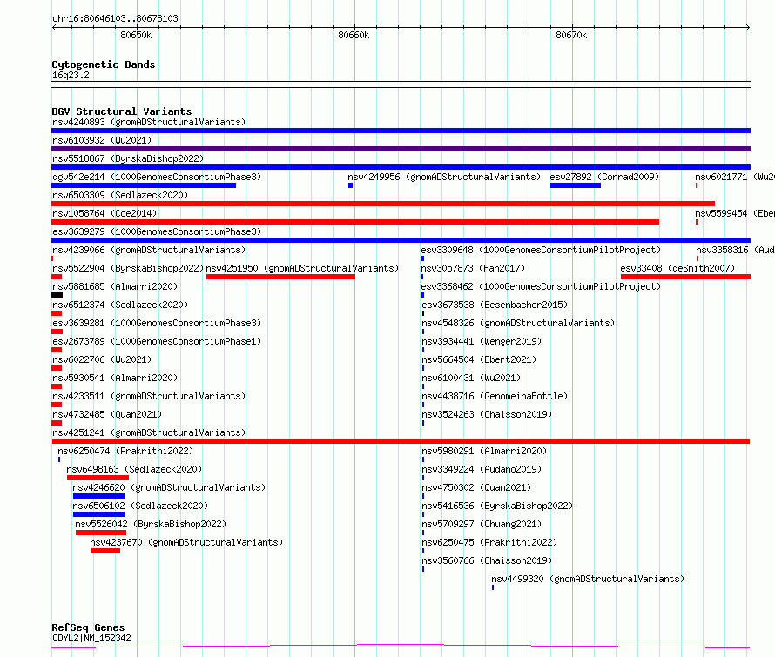775x657 pixels.
Task: Open the nsv4240893 gnomAD variant label
Action: [149, 122]
